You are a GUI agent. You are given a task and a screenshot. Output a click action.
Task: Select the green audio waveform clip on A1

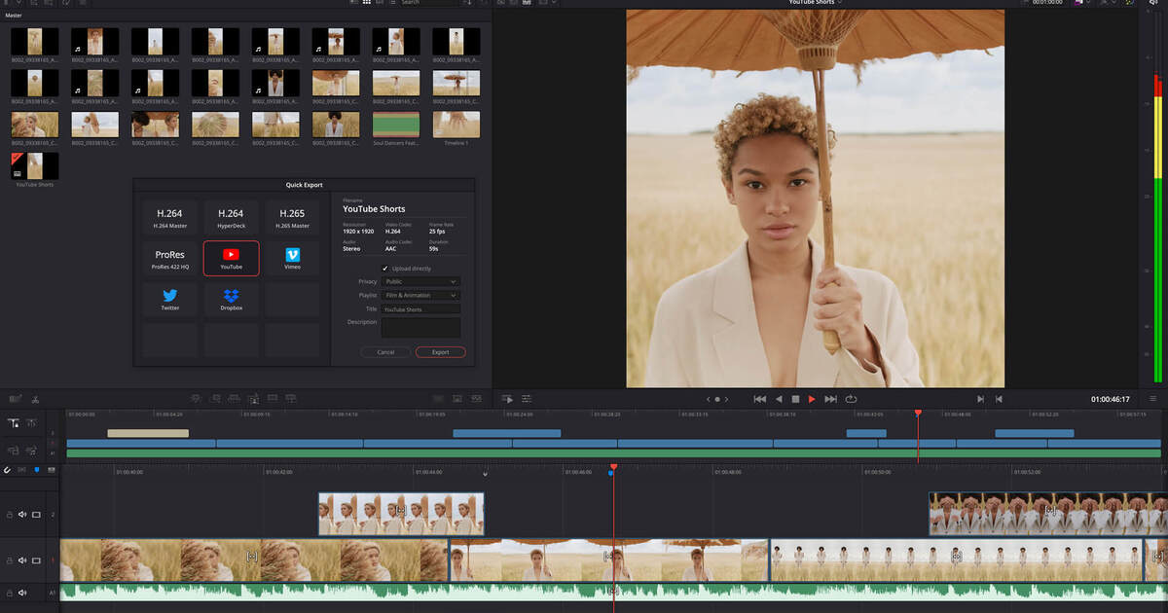coord(613,591)
